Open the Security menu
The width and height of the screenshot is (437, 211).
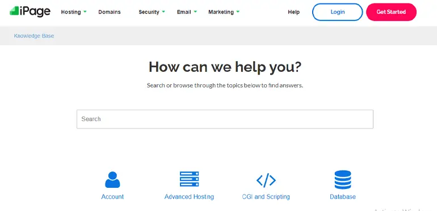pyautogui.click(x=149, y=12)
